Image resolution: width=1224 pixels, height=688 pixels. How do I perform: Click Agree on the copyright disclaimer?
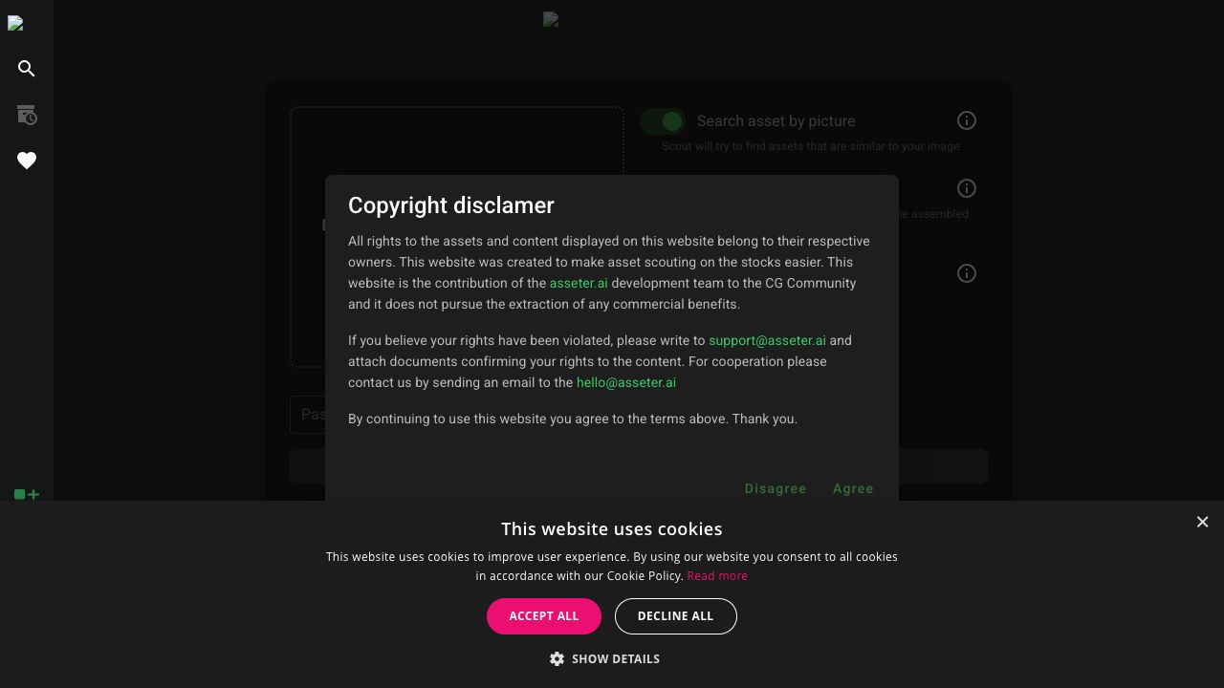point(853,488)
